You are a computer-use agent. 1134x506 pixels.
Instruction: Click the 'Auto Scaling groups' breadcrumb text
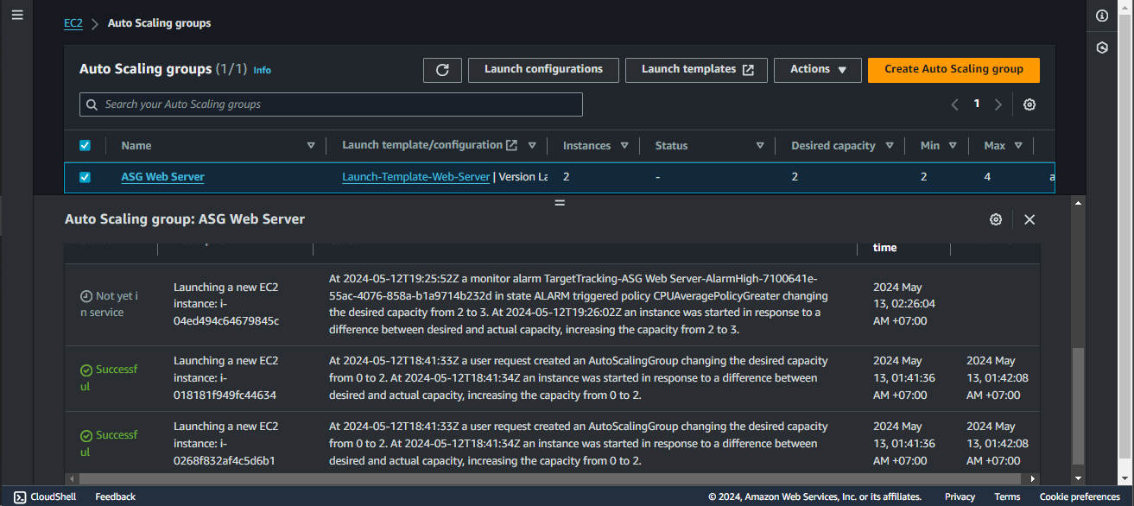[x=159, y=23]
